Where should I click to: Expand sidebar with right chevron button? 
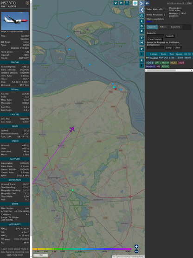[142, 3]
